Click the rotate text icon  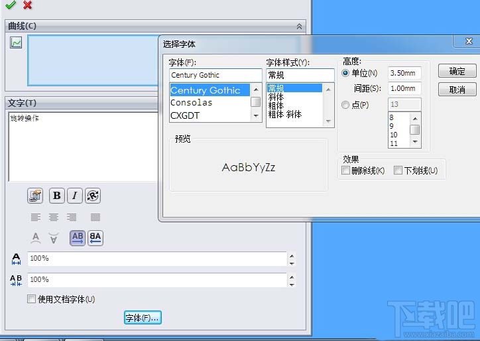[93, 196]
